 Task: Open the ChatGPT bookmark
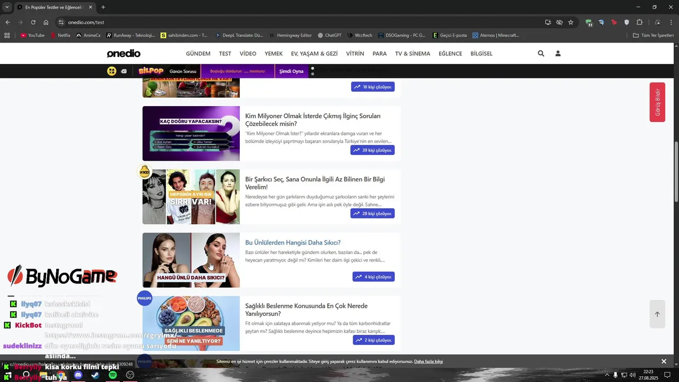[329, 36]
